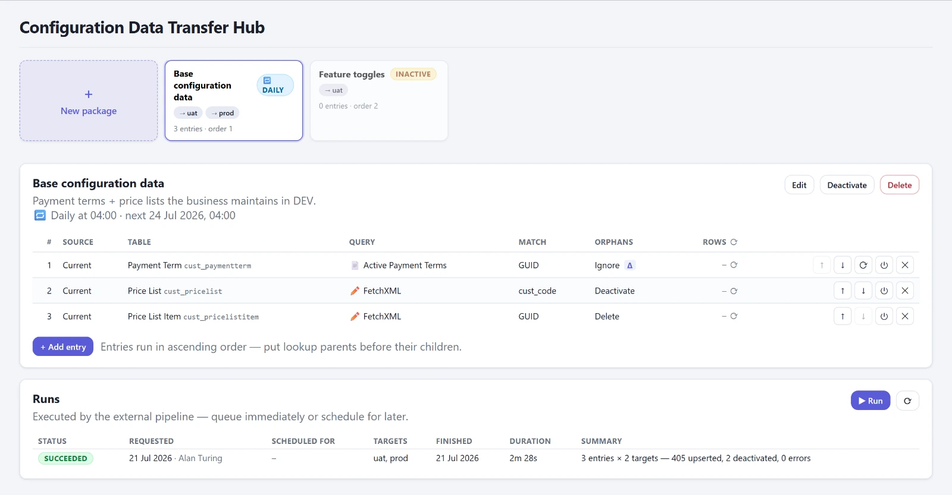Image resolution: width=952 pixels, height=495 pixels.
Task: Open the Feature toggles package card
Action: click(x=379, y=101)
